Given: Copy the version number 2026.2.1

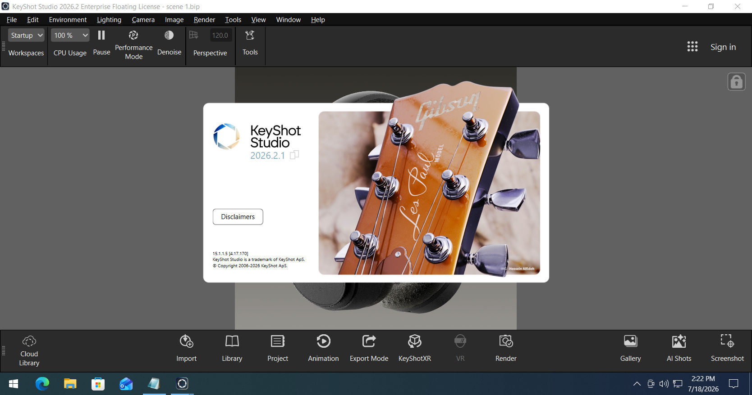Looking at the screenshot, I should 294,155.
